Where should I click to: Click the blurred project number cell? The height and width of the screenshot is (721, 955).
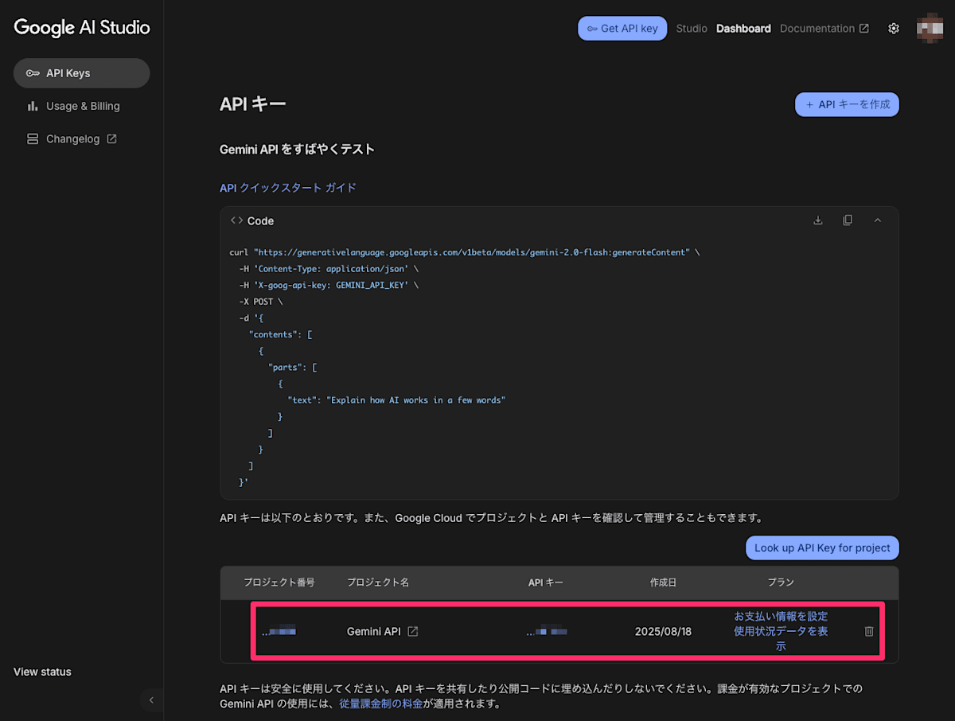pos(279,632)
